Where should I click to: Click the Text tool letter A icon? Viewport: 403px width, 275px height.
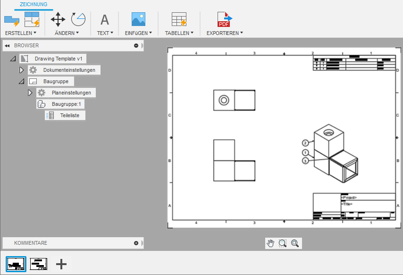click(x=105, y=19)
